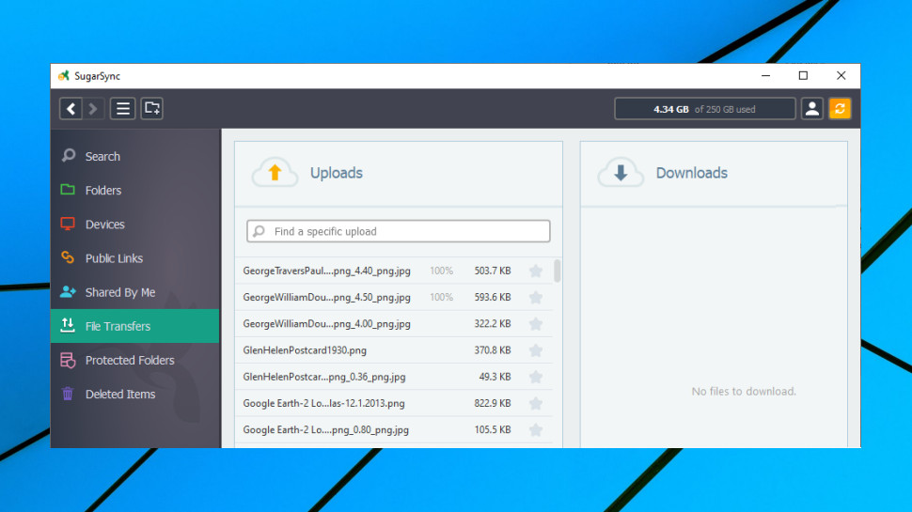Click the Find a specific upload field
912x512 pixels.
coord(399,231)
